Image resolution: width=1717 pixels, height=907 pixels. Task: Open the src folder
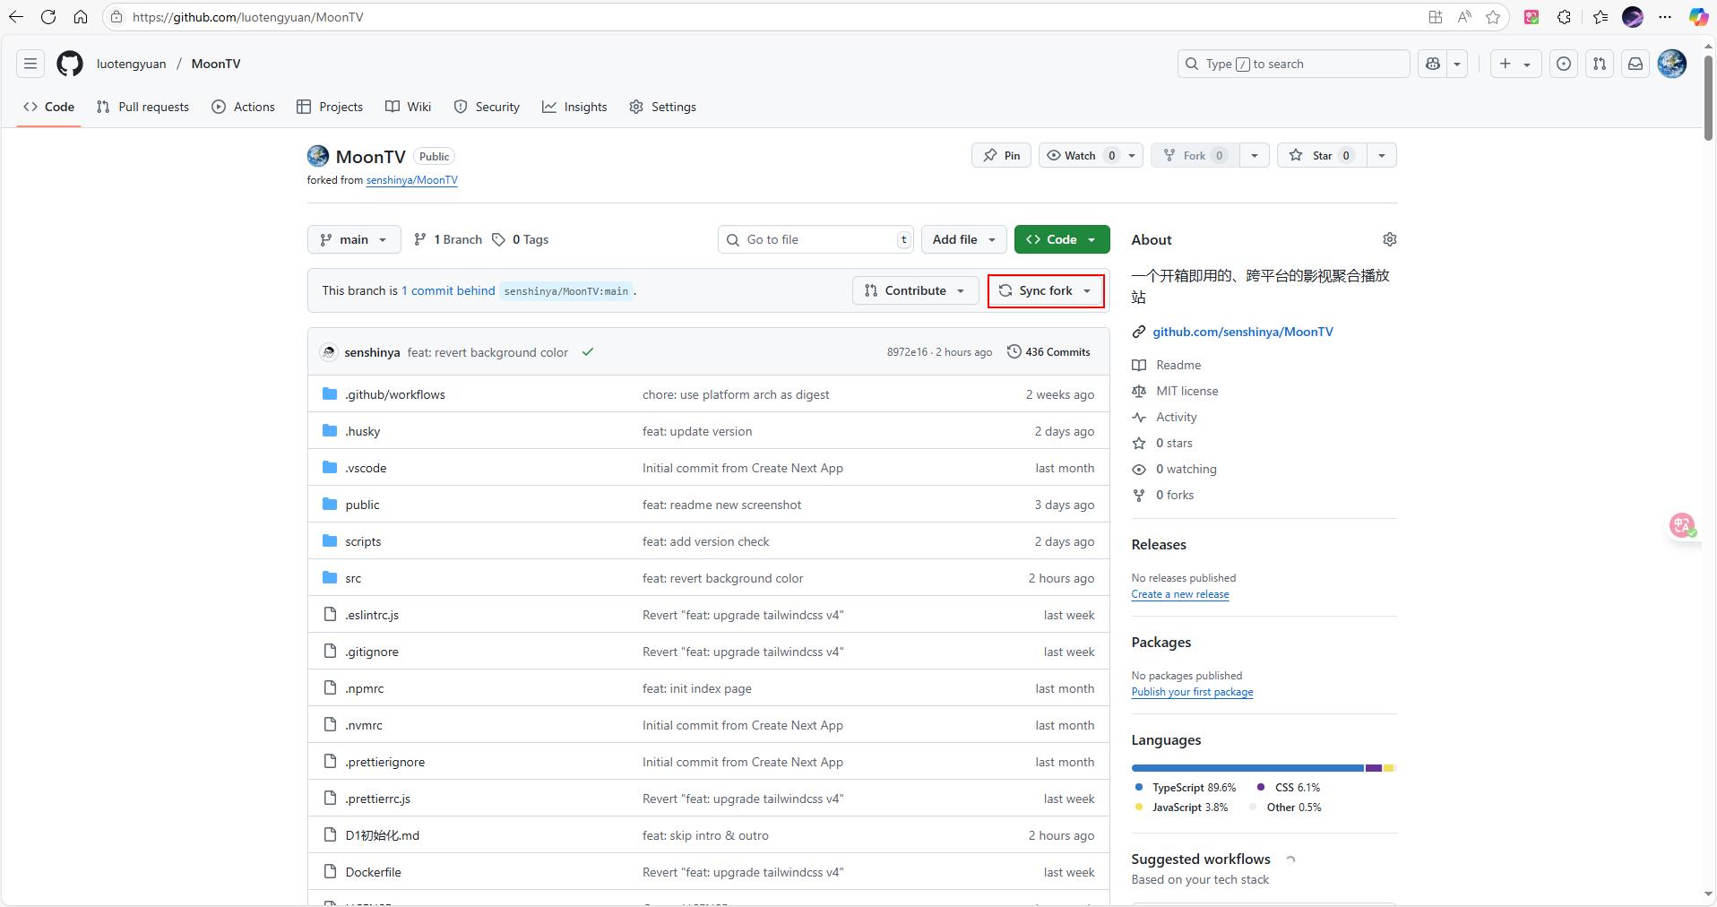(353, 578)
